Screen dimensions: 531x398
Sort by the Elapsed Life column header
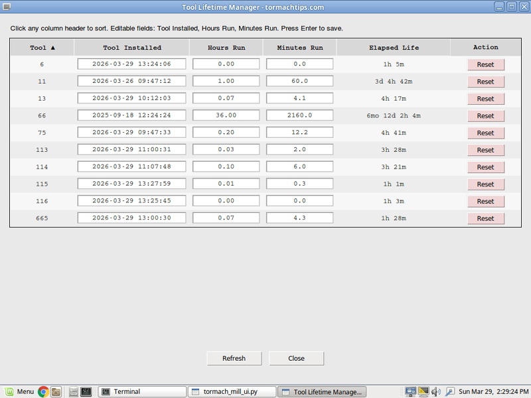click(x=394, y=48)
